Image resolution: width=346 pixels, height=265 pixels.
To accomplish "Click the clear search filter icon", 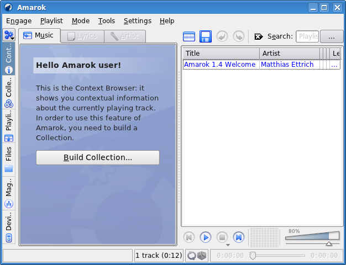I will pos(259,36).
